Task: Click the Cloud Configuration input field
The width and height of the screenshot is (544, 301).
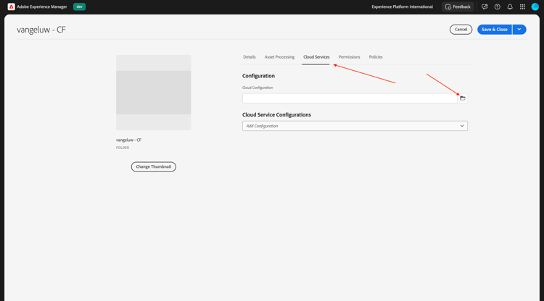Action: coord(350,98)
